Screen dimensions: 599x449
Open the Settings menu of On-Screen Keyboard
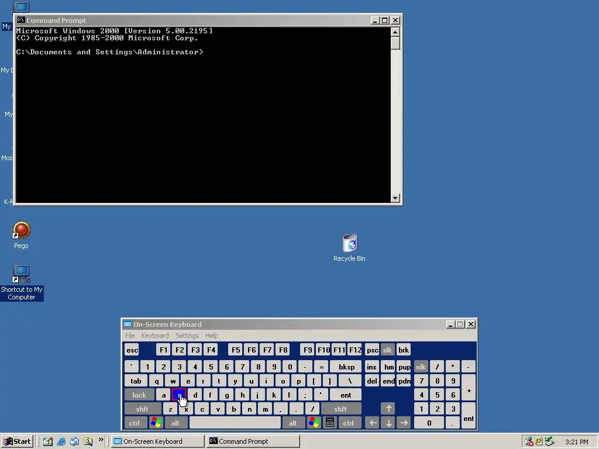187,336
